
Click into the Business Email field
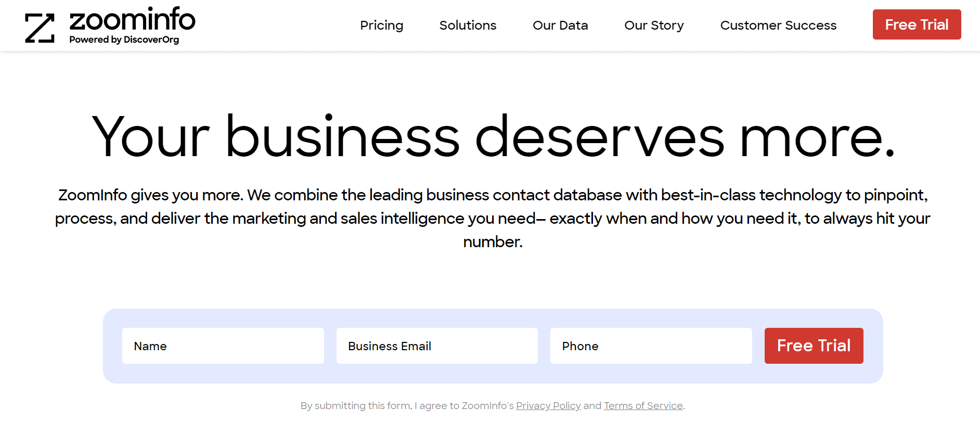point(437,346)
